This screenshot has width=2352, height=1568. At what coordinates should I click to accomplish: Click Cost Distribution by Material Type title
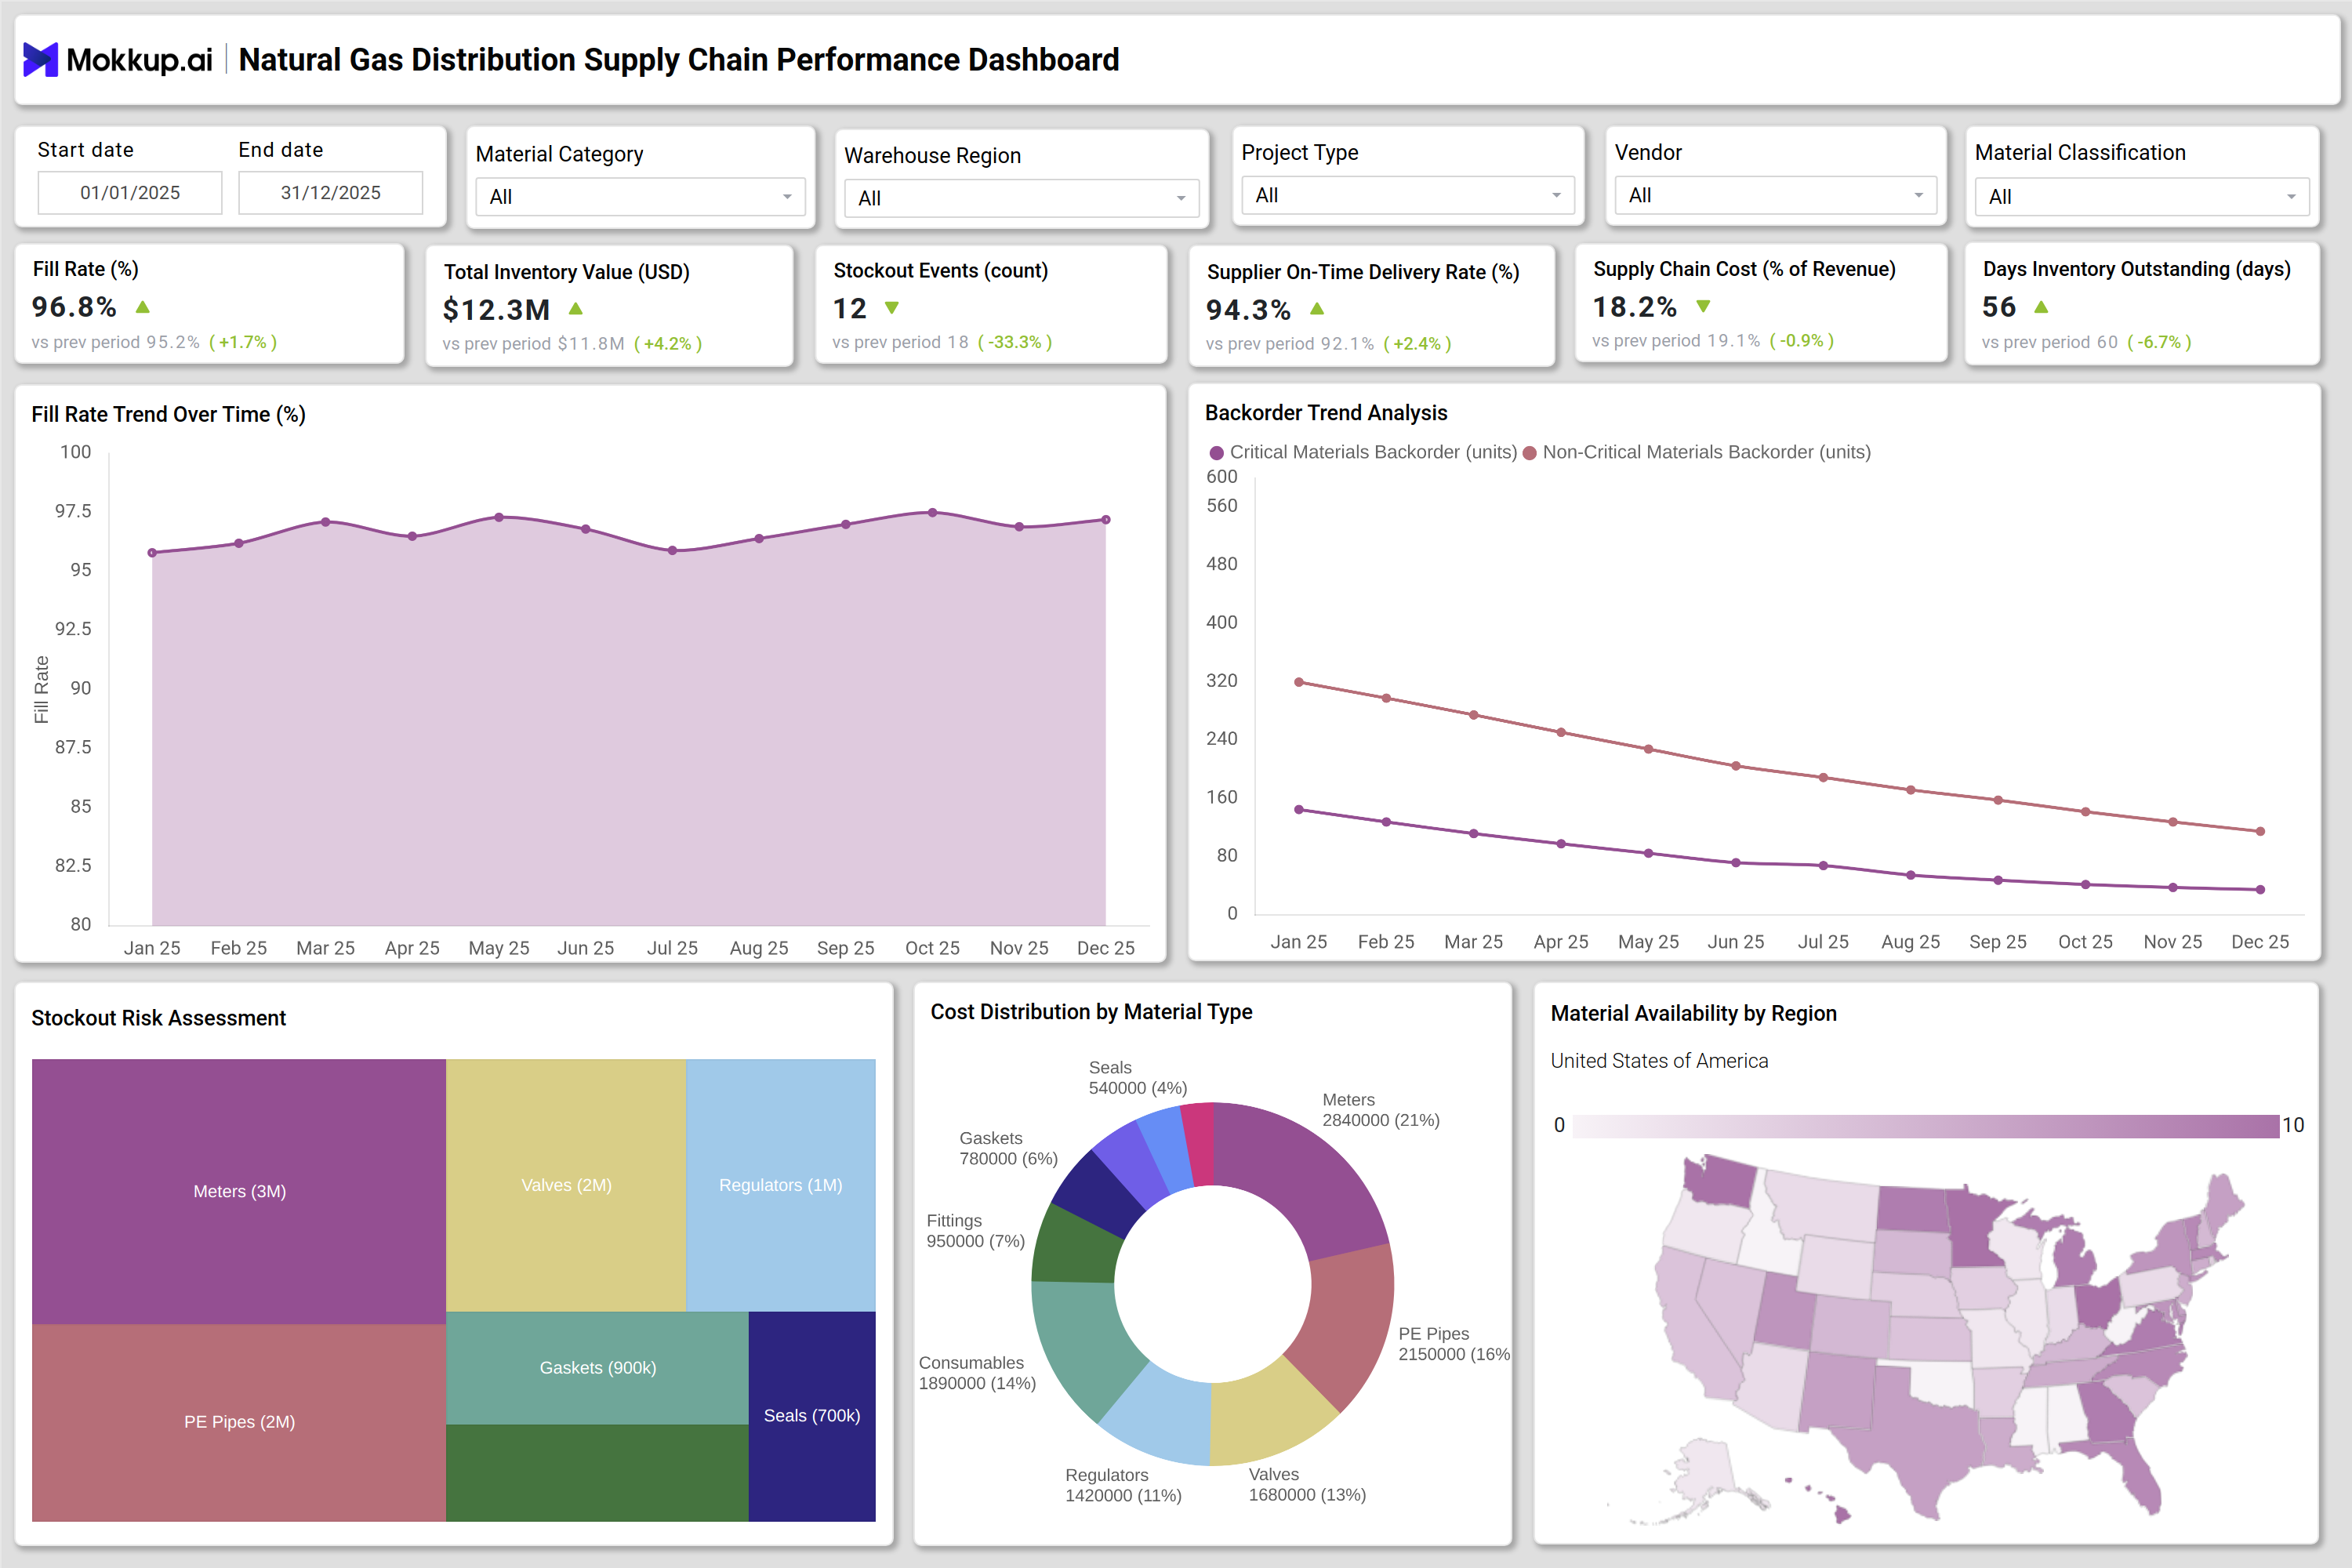pos(1091,1012)
